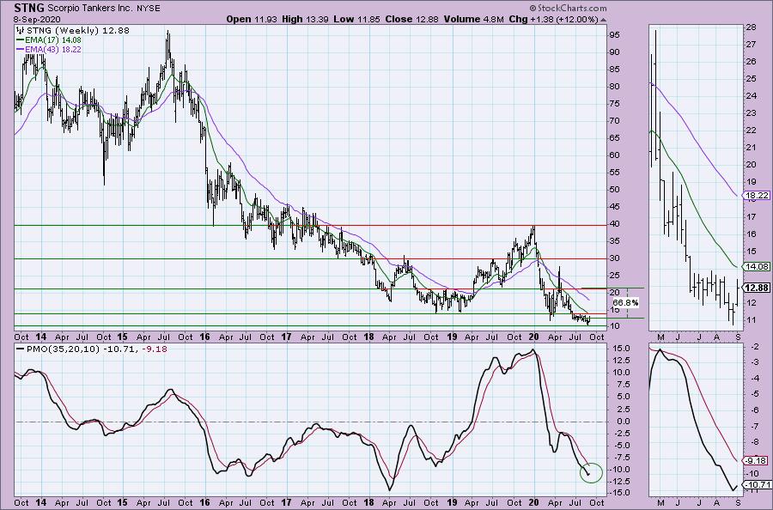Viewport: 773px width, 510px height.
Task: Click the purple line swatch for EMA(43)
Action: pos(21,50)
